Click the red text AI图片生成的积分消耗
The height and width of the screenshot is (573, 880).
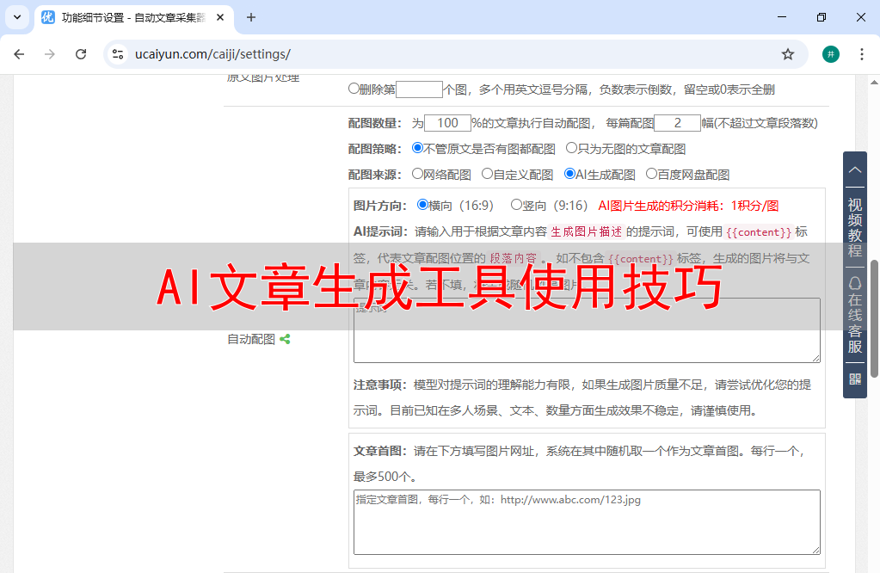tap(689, 206)
